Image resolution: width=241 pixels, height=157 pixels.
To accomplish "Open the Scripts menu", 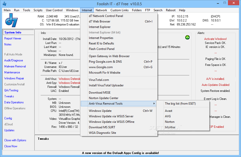I will (x=38, y=10).
